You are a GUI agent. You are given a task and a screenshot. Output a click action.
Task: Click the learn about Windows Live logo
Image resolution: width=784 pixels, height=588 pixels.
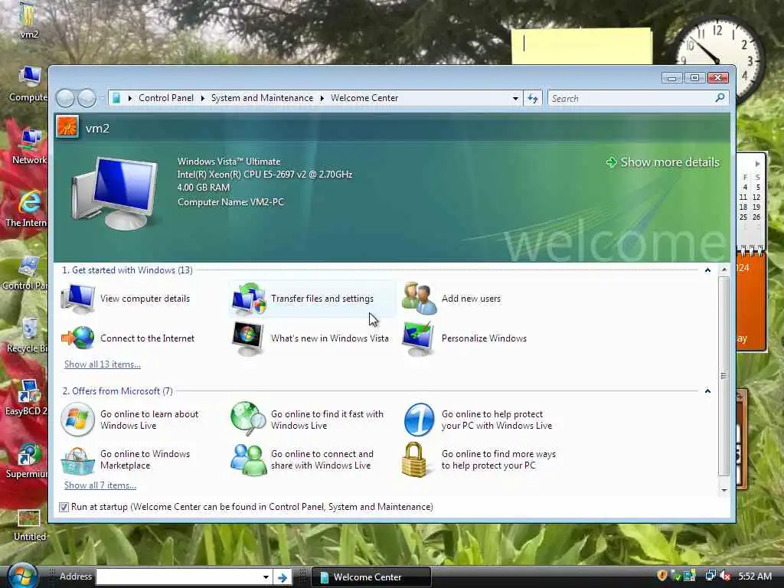click(77, 420)
